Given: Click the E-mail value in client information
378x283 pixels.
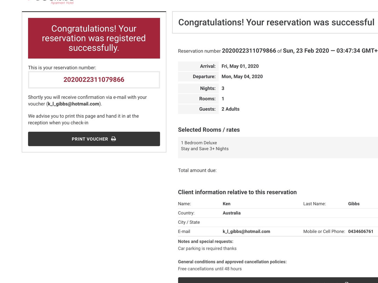Looking at the screenshot, I should pos(246,232).
